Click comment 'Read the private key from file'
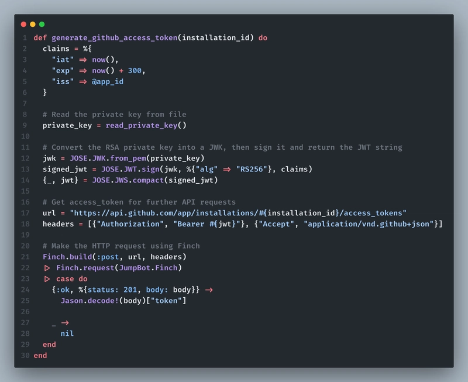The image size is (468, 382). coord(114,115)
